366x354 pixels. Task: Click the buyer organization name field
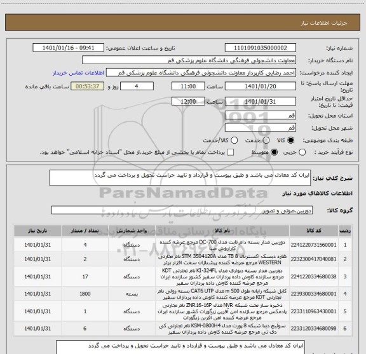click(x=189, y=60)
